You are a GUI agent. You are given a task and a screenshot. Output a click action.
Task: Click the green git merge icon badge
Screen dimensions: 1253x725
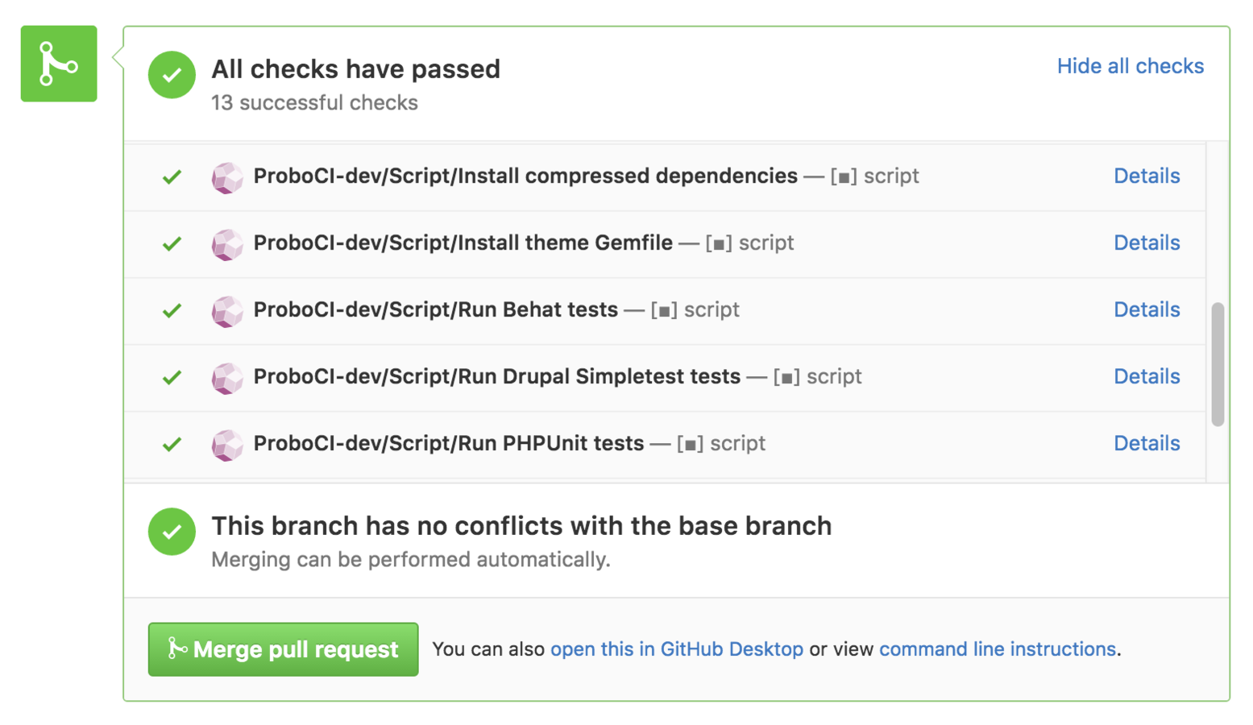(x=59, y=64)
